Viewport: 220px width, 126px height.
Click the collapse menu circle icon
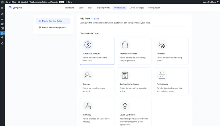tap(2, 44)
